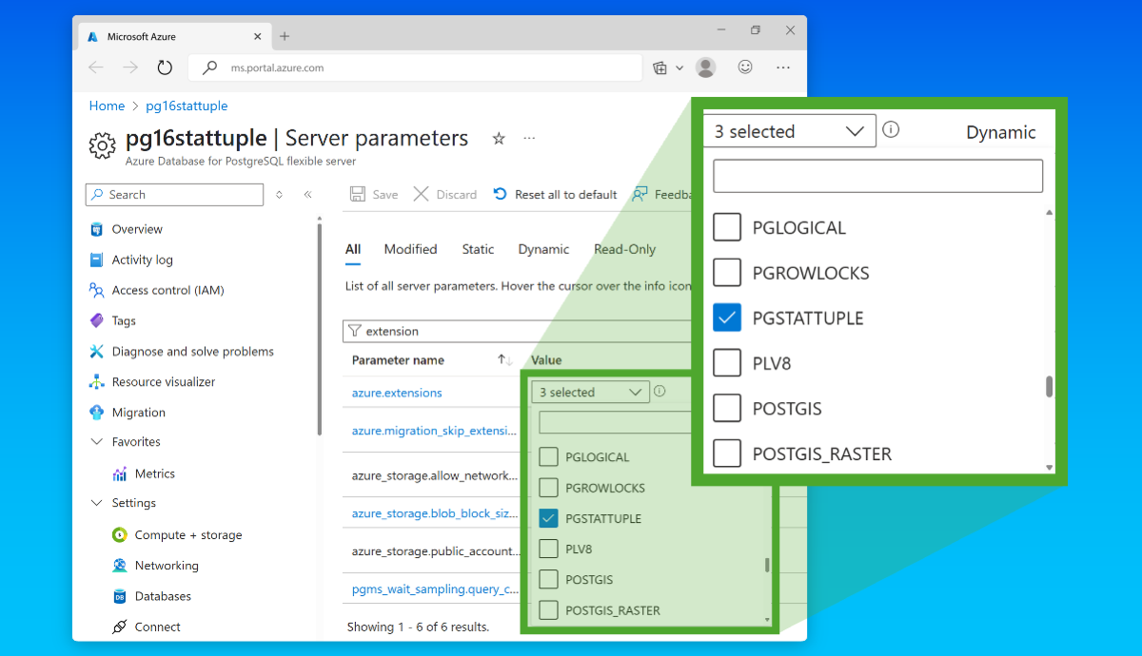Open the chevron next to the Collections icon
This screenshot has height=656, width=1142.
point(679,68)
